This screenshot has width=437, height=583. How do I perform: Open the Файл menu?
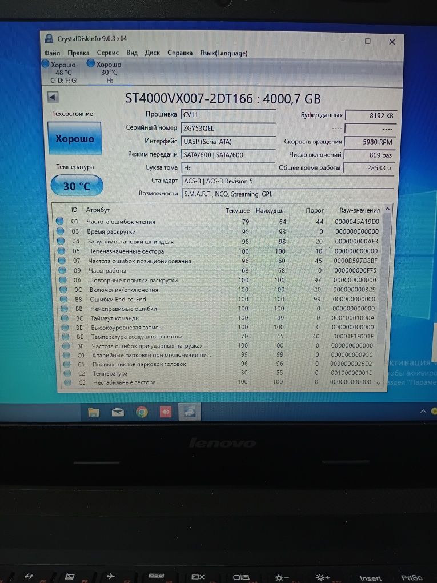pos(52,53)
